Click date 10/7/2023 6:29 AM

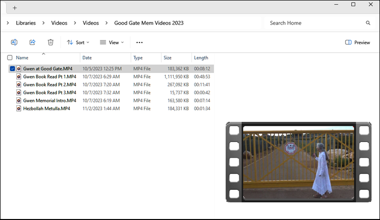point(101,77)
